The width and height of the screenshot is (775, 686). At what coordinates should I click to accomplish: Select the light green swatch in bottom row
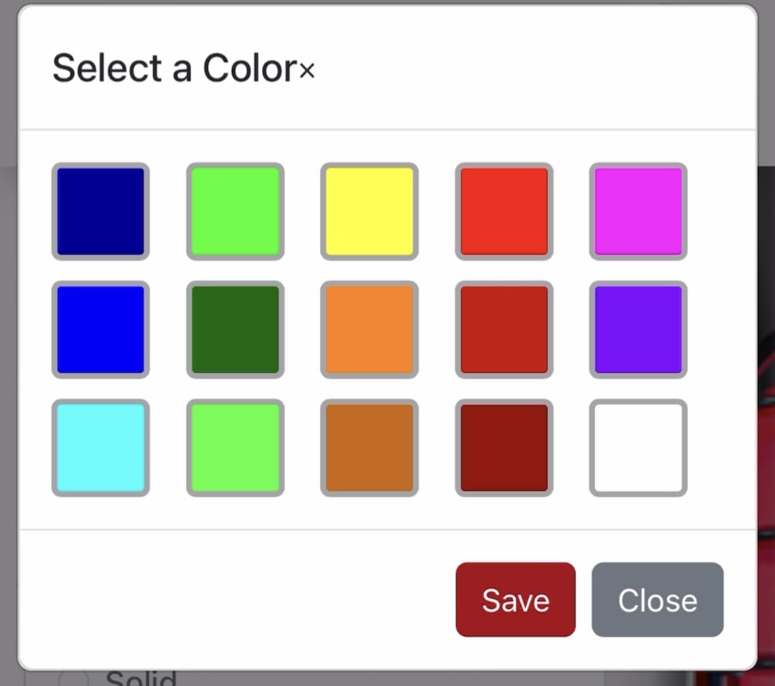(235, 448)
